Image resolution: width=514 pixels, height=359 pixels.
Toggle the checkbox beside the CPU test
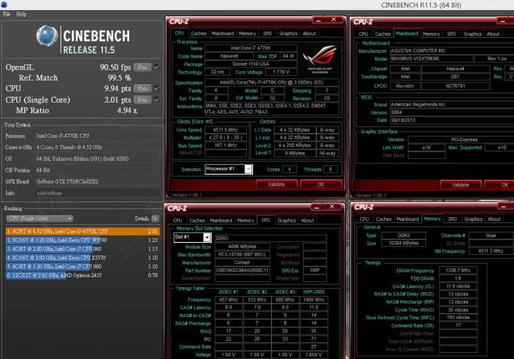pyautogui.click(x=157, y=89)
